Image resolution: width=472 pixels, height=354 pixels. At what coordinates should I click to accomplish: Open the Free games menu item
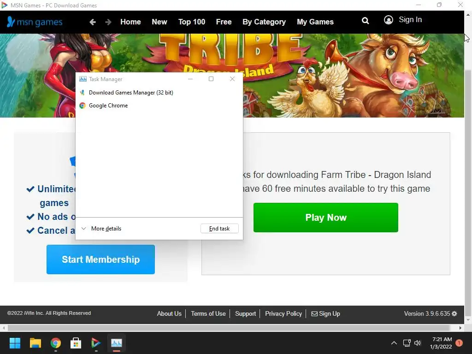pyautogui.click(x=224, y=22)
